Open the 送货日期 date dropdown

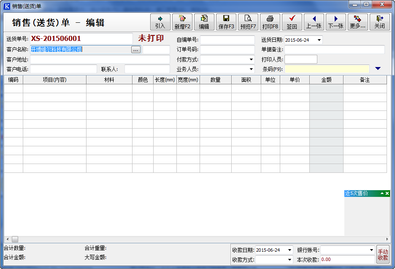[319, 40]
